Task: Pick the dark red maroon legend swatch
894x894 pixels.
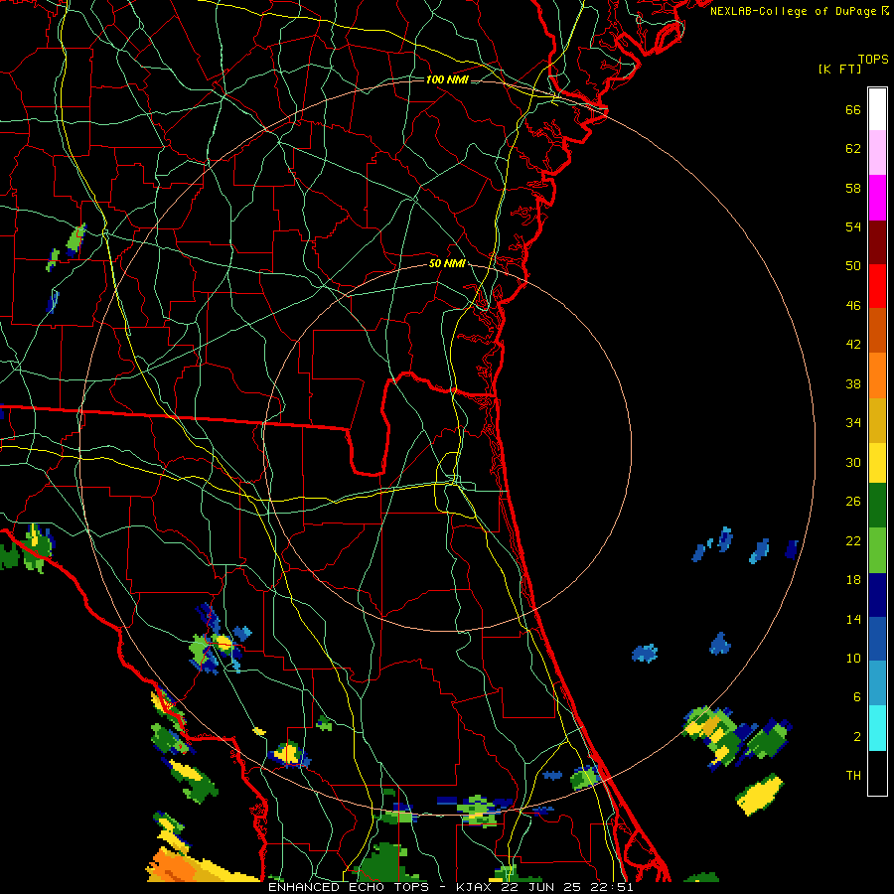Action: 877,241
